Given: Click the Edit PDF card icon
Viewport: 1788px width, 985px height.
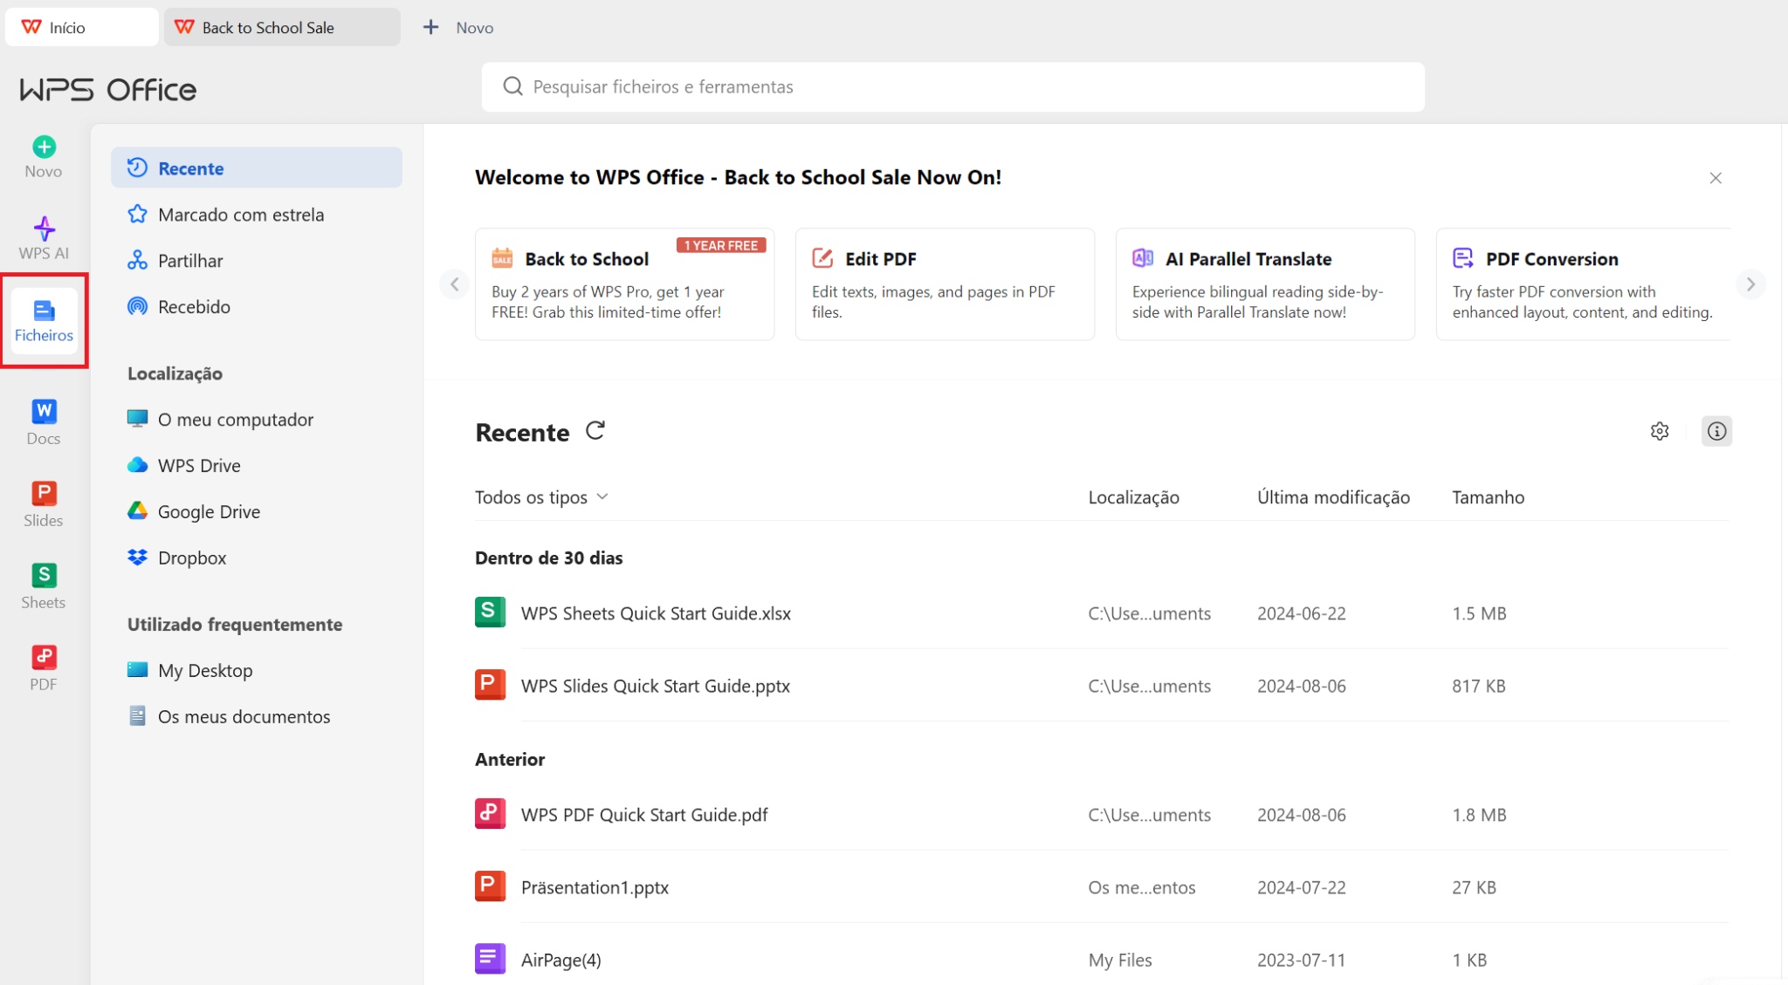Looking at the screenshot, I should click(x=822, y=258).
